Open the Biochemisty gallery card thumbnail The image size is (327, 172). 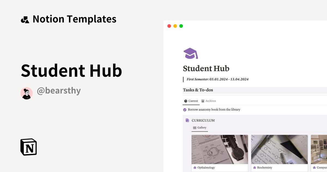tap(279, 149)
